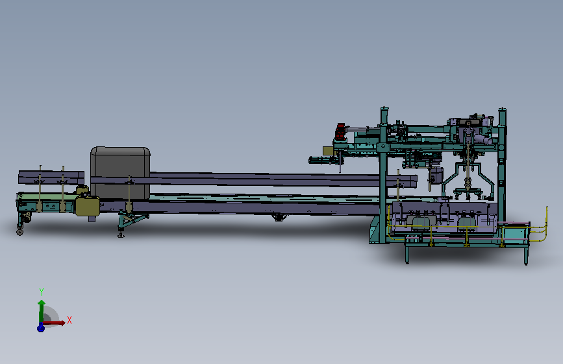Pick the left teal vertical gantry column
Screen dimensions: 563x364
pos(384,175)
